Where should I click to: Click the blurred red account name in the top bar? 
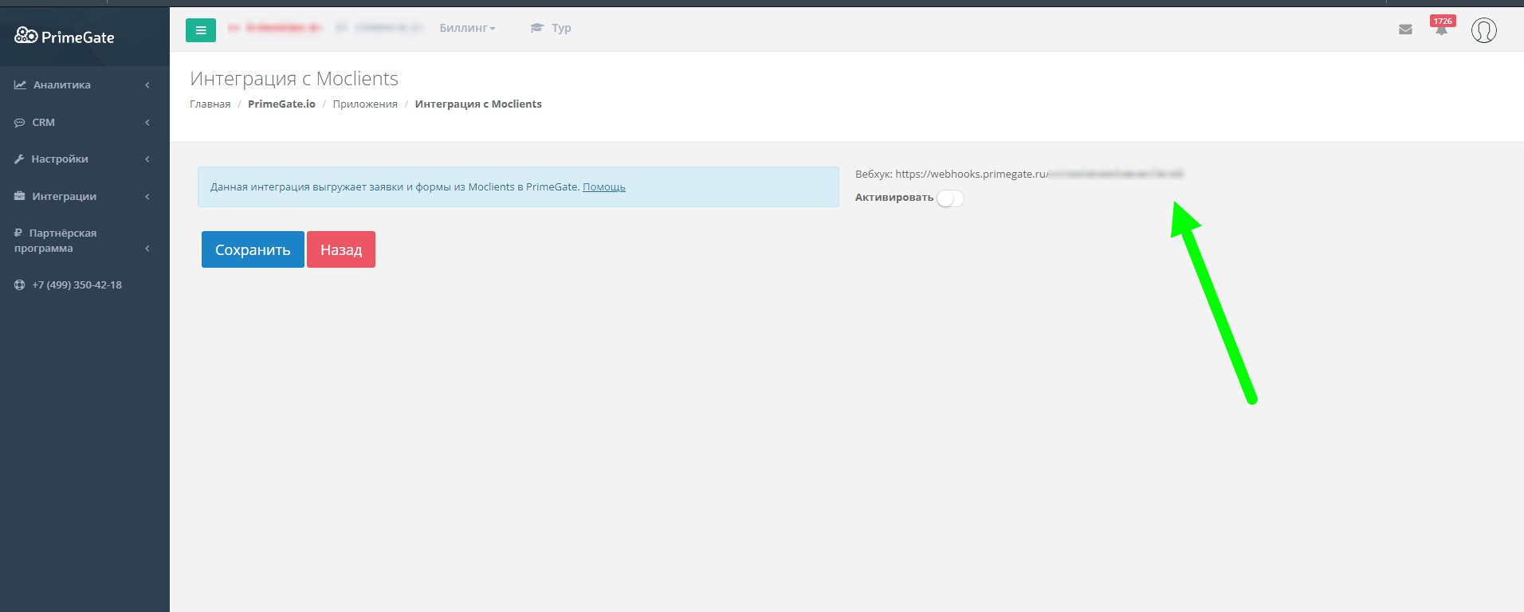(274, 28)
